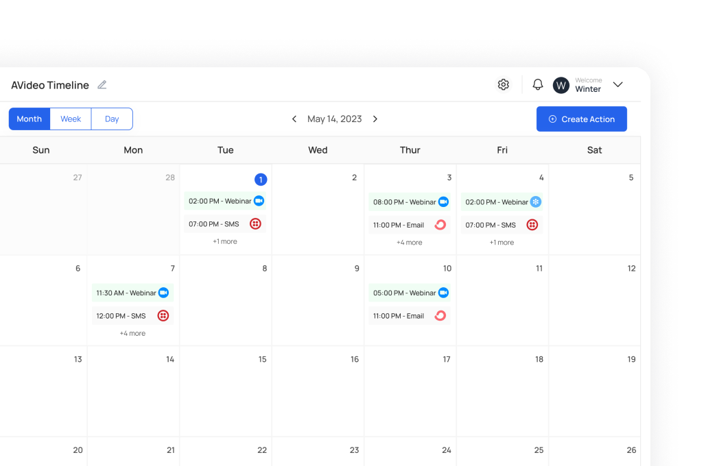Open the 11:30 AM - Webinar event on May 7
Image resolution: width=719 pixels, height=466 pixels.
(132, 293)
